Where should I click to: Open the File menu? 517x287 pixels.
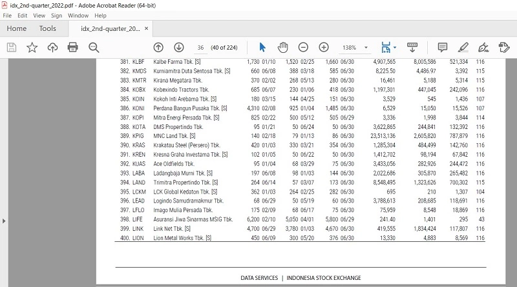coord(7,15)
